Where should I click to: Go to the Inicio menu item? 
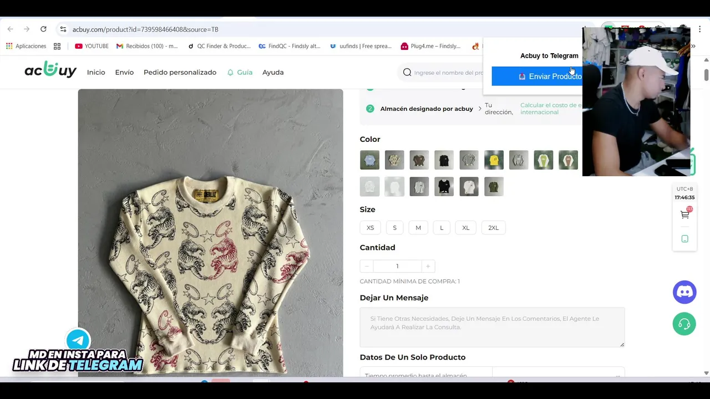click(96, 72)
